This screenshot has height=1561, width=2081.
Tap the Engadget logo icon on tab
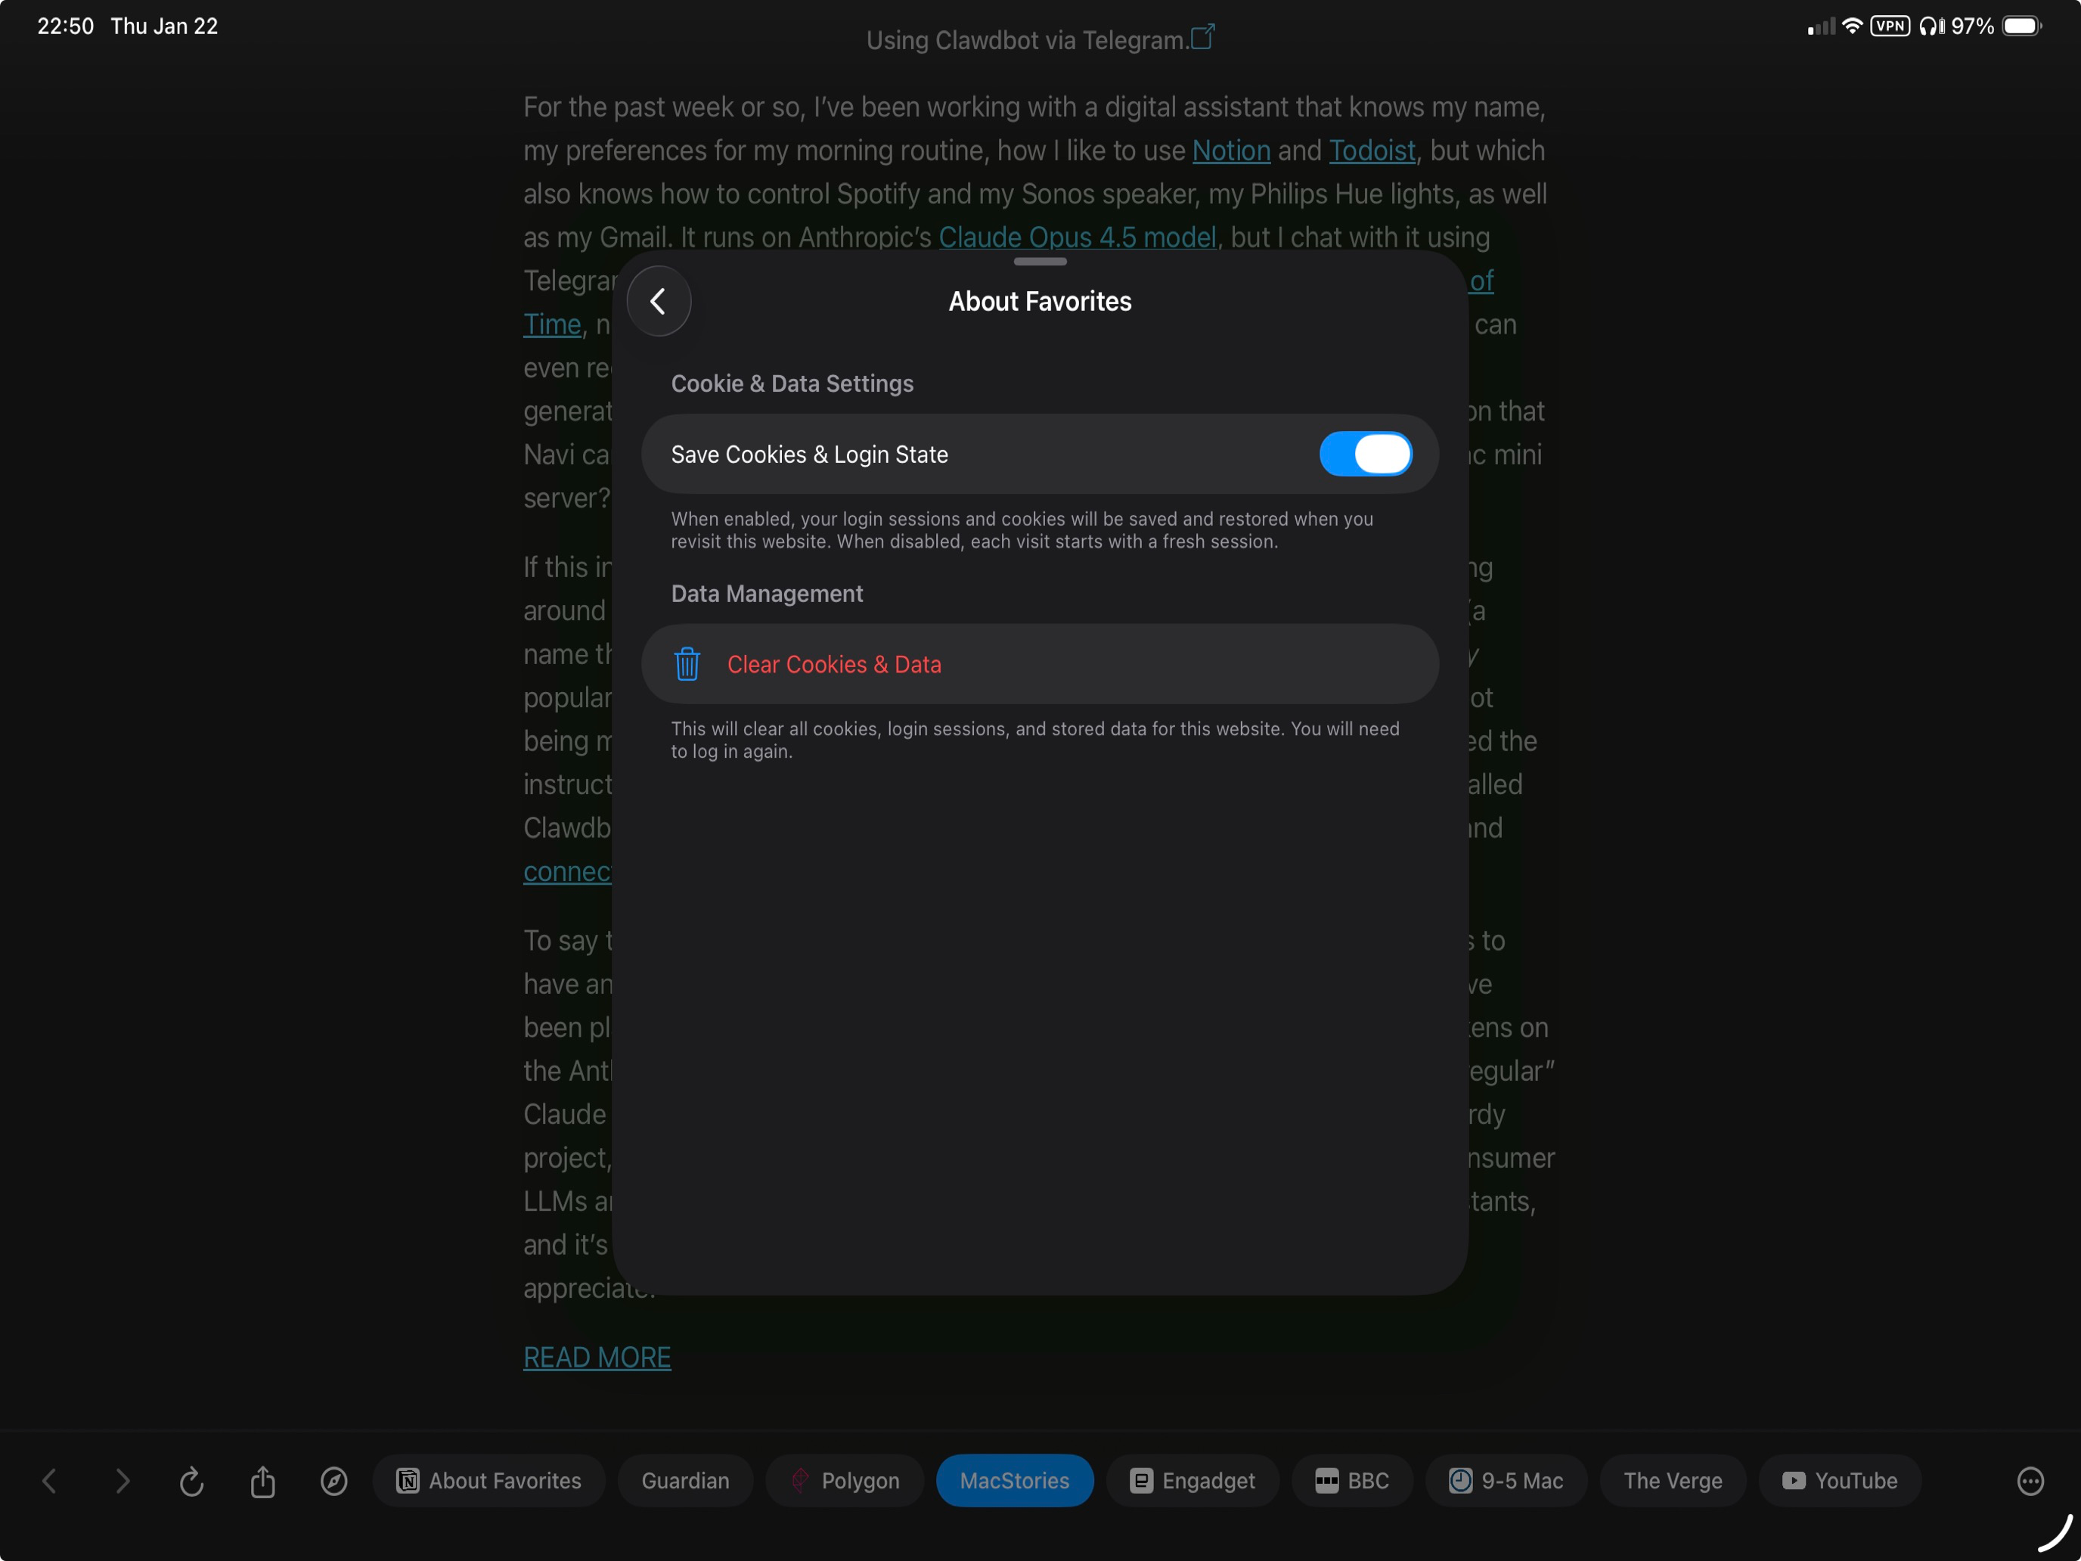tap(1140, 1481)
